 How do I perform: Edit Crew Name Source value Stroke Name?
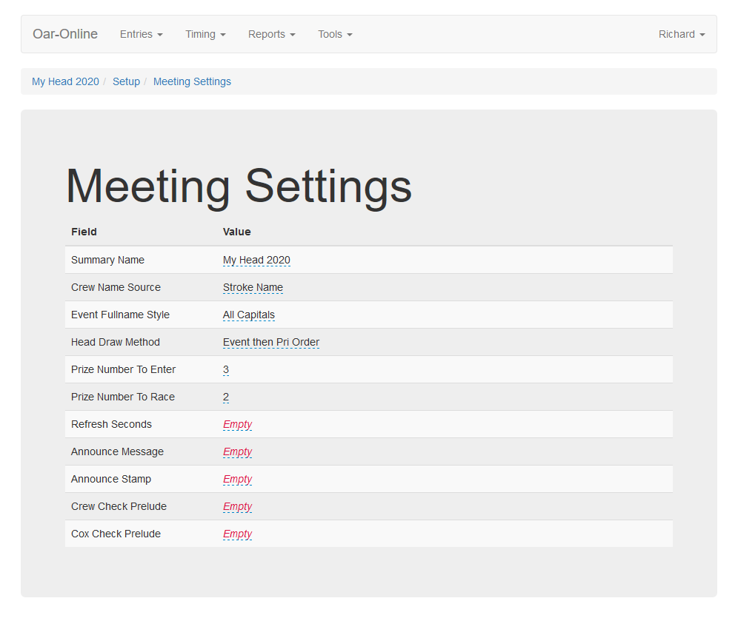tap(253, 287)
